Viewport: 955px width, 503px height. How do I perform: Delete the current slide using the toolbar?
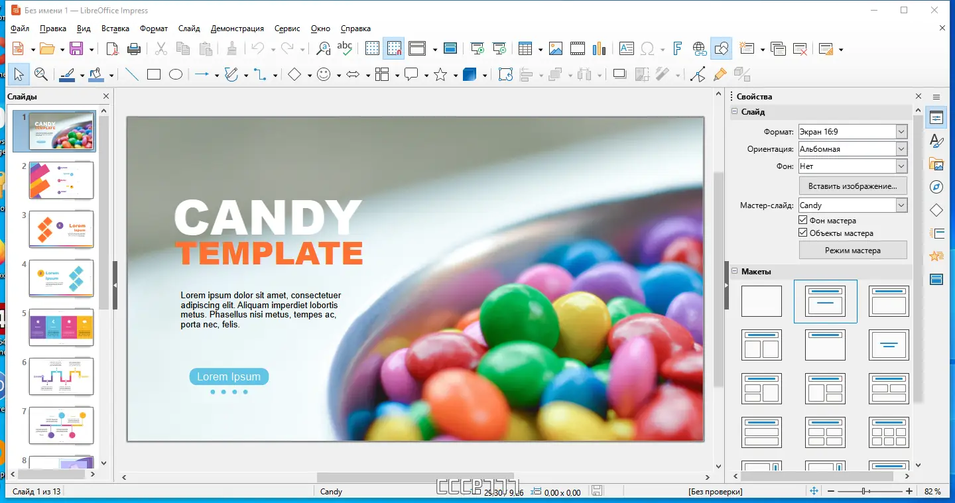click(x=800, y=48)
